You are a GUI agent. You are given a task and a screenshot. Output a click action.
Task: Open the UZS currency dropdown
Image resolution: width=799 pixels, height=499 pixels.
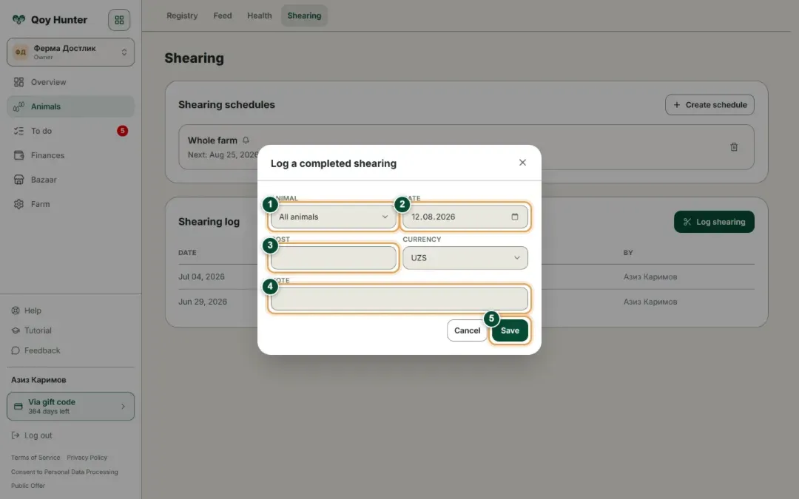[465, 258]
